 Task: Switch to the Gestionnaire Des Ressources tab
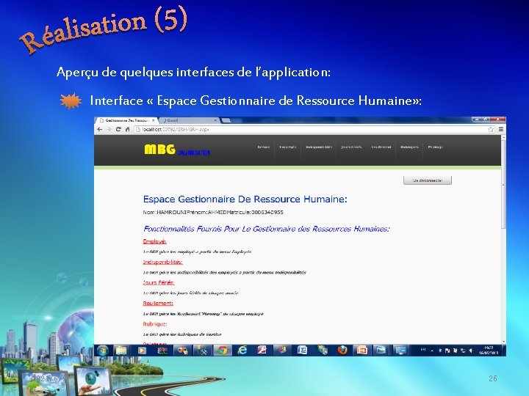[x=126, y=120]
